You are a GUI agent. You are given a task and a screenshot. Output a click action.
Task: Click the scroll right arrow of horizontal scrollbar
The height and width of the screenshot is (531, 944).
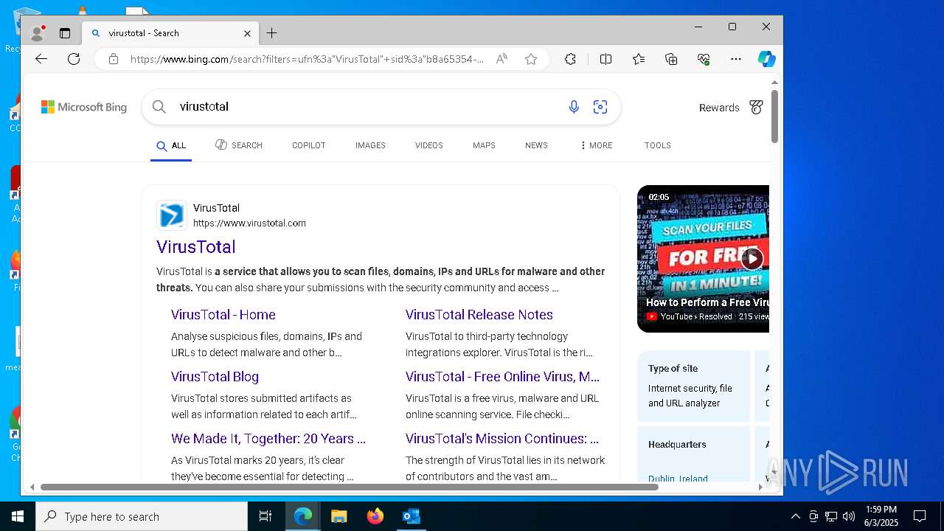coord(760,487)
